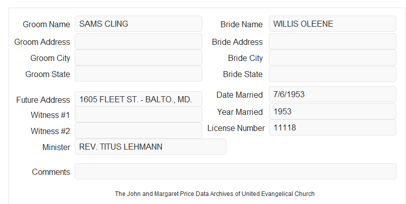
Task: Click the License Number field 11118
Action: (332, 127)
